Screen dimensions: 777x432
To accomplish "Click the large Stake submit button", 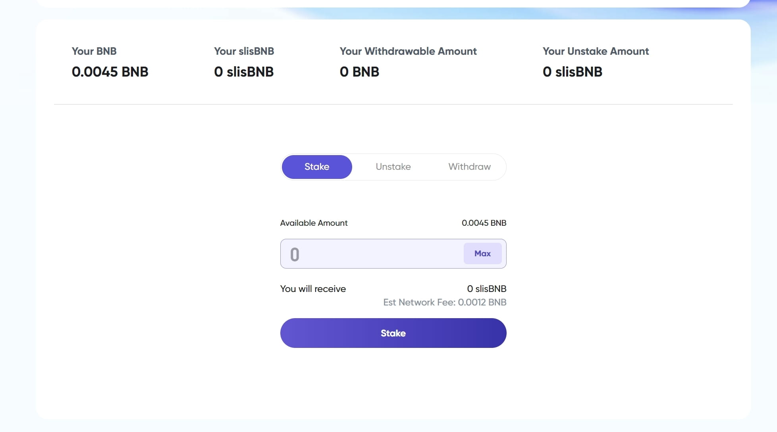I will click(393, 333).
